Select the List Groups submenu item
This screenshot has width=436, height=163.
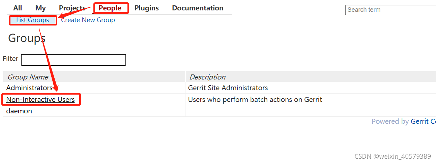click(x=33, y=20)
